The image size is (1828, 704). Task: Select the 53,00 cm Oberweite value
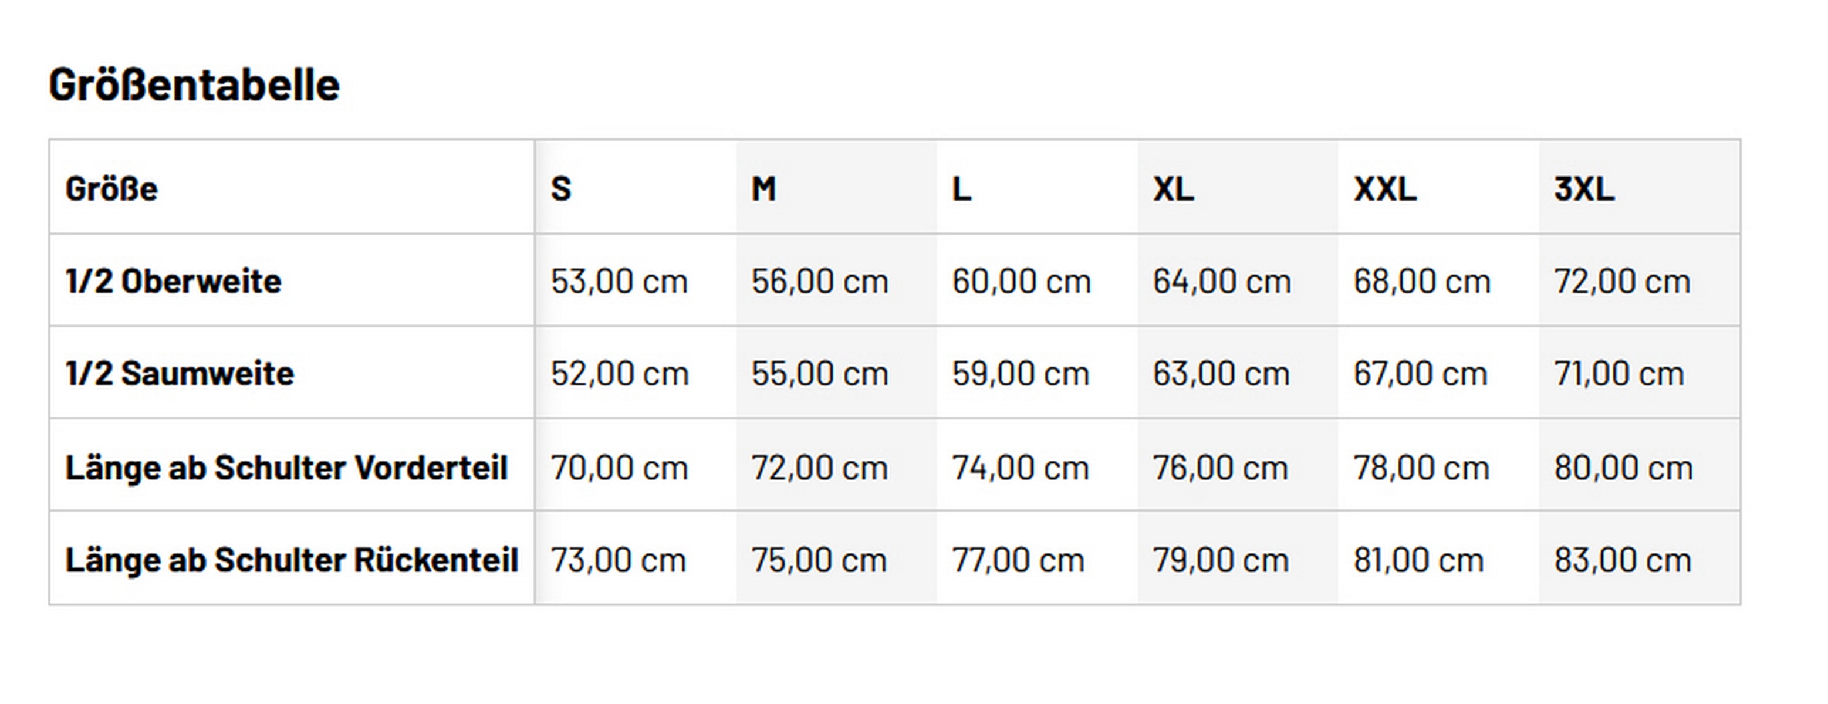coord(619,281)
